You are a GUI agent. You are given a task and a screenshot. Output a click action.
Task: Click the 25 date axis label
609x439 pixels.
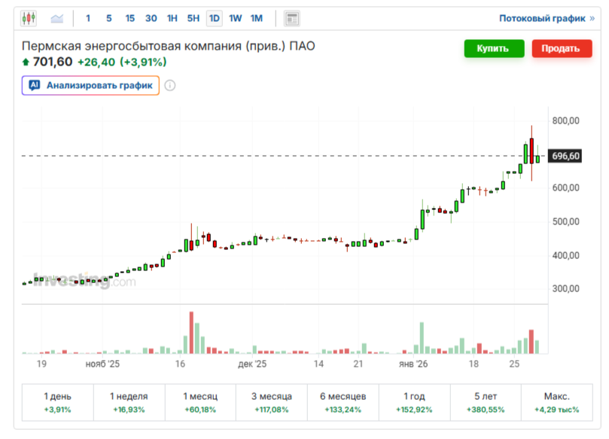pos(514,364)
